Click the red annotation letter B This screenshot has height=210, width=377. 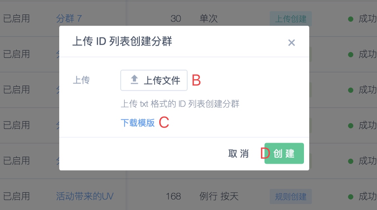tap(196, 80)
